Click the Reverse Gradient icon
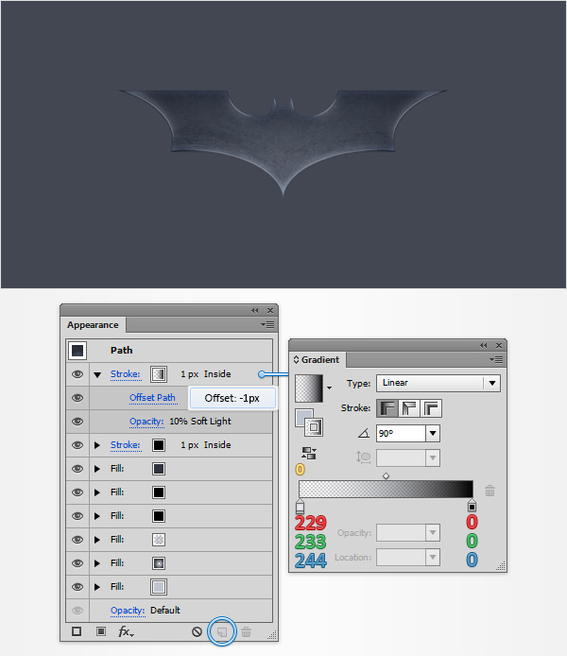 (309, 453)
